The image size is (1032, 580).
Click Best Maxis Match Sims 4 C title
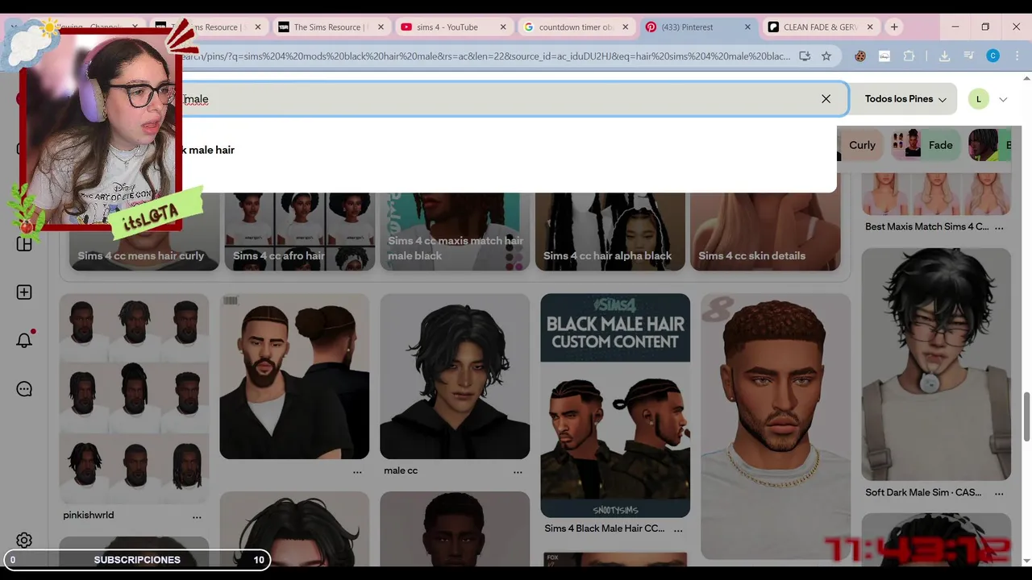[927, 226]
